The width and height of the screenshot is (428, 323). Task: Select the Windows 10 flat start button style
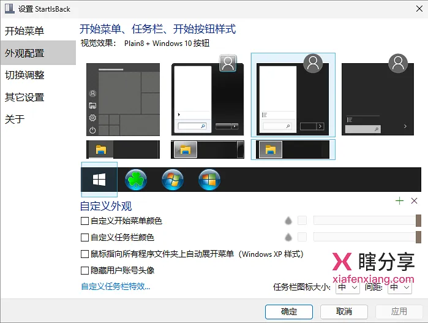click(99, 180)
